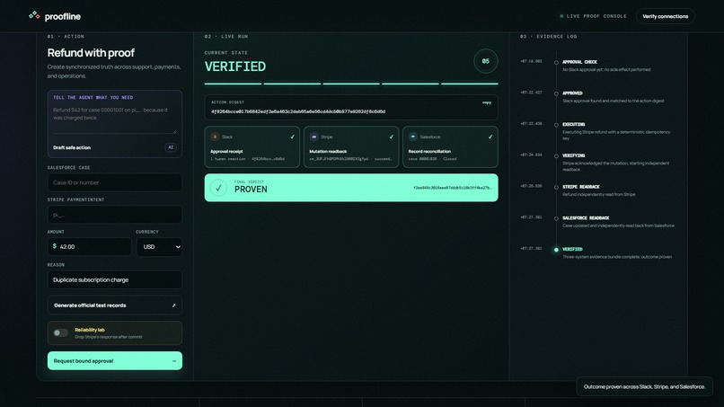
Task: Focus the Tell the agent what you need textarea
Action: tap(114, 119)
